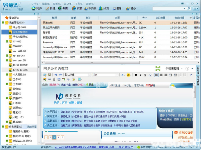
Task: Collapse the 好友共享 node
Action: point(3,127)
